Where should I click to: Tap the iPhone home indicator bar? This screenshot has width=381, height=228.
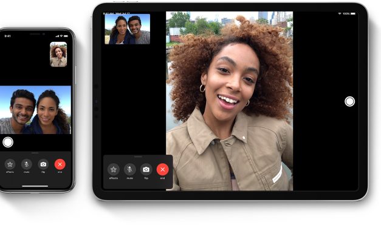35,186
